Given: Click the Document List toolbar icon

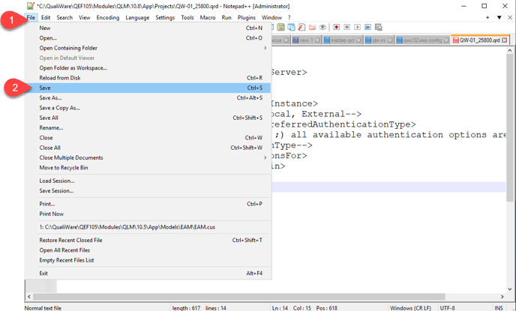Looking at the screenshot, I should point(292,27).
